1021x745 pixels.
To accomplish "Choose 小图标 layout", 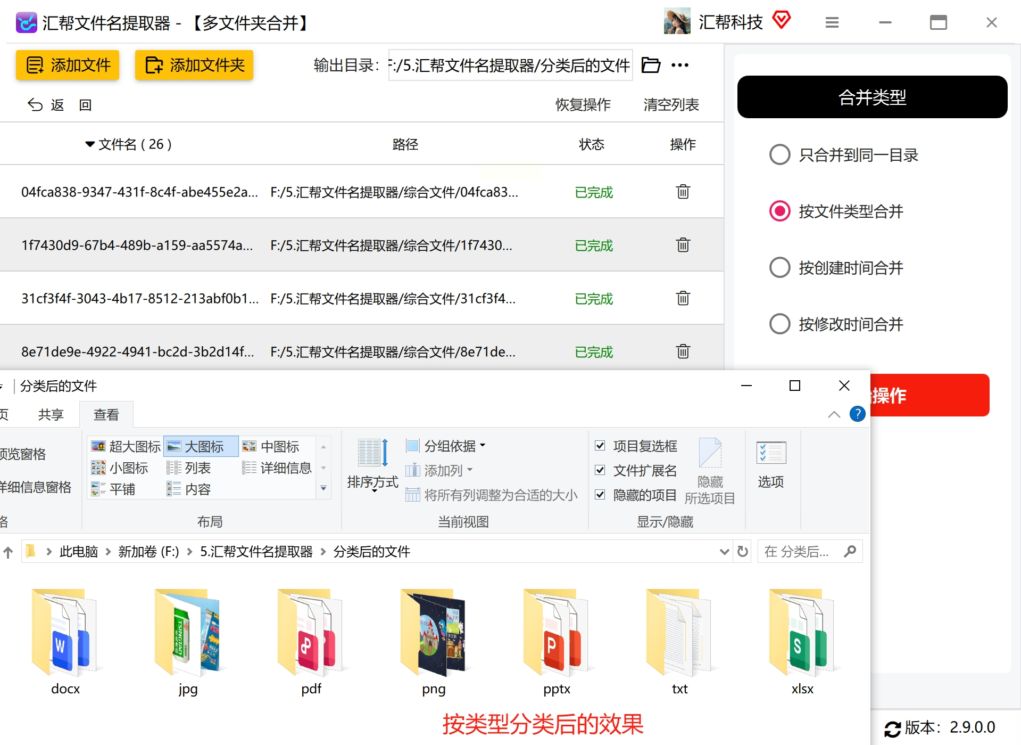I will 120,468.
